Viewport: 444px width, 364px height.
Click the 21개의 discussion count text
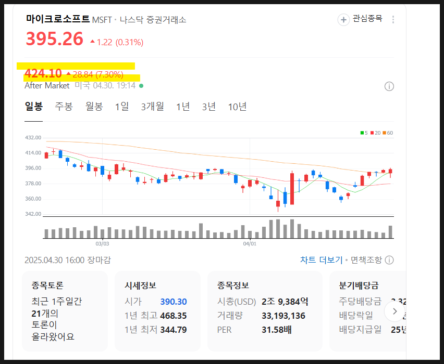click(x=45, y=314)
